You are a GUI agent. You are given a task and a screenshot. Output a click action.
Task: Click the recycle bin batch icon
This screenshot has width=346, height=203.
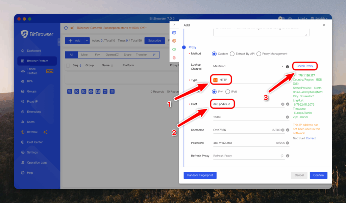[x=105, y=92]
